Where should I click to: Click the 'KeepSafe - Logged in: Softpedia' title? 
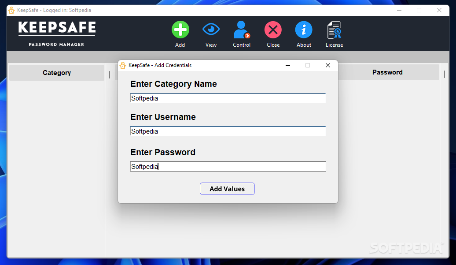(54, 10)
